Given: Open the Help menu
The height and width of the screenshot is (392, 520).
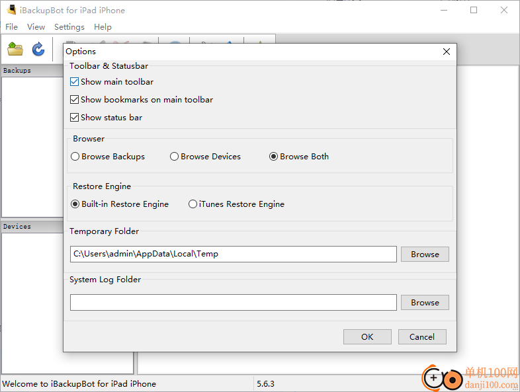Looking at the screenshot, I should (x=103, y=27).
